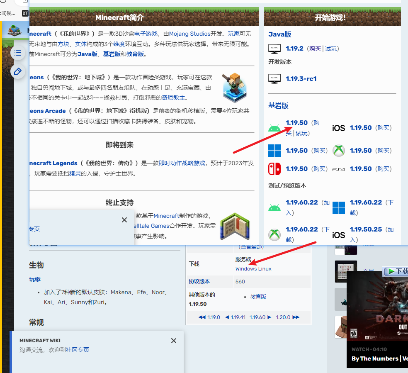Click the 教育版 link in intro paragraph
The width and height of the screenshot is (408, 373).
[x=135, y=54]
